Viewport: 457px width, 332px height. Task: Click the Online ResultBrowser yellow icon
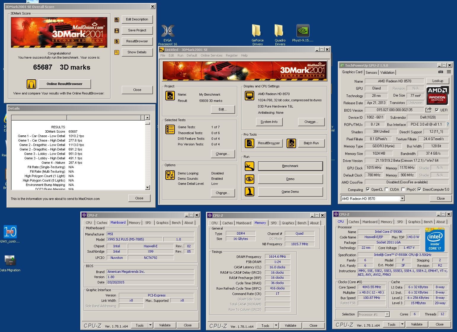(31, 84)
